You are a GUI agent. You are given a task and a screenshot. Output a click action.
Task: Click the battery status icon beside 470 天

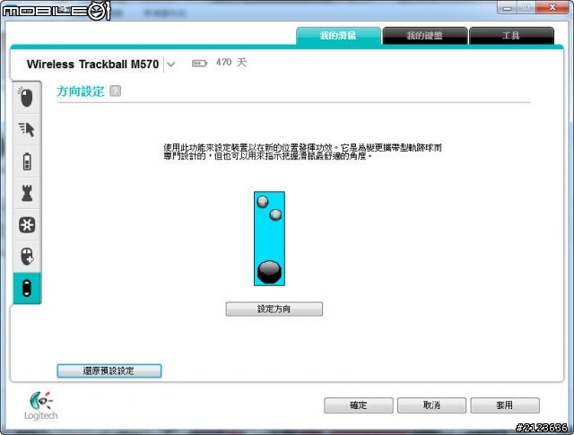[x=199, y=64]
